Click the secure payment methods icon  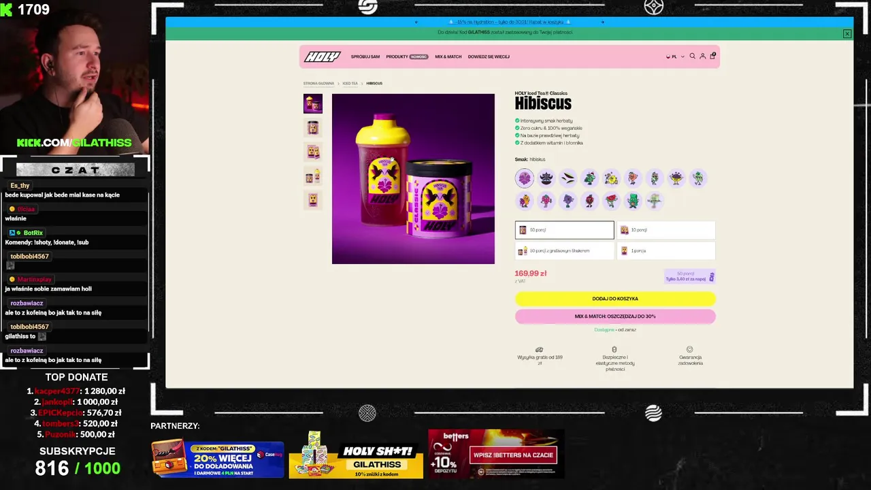coord(614,349)
